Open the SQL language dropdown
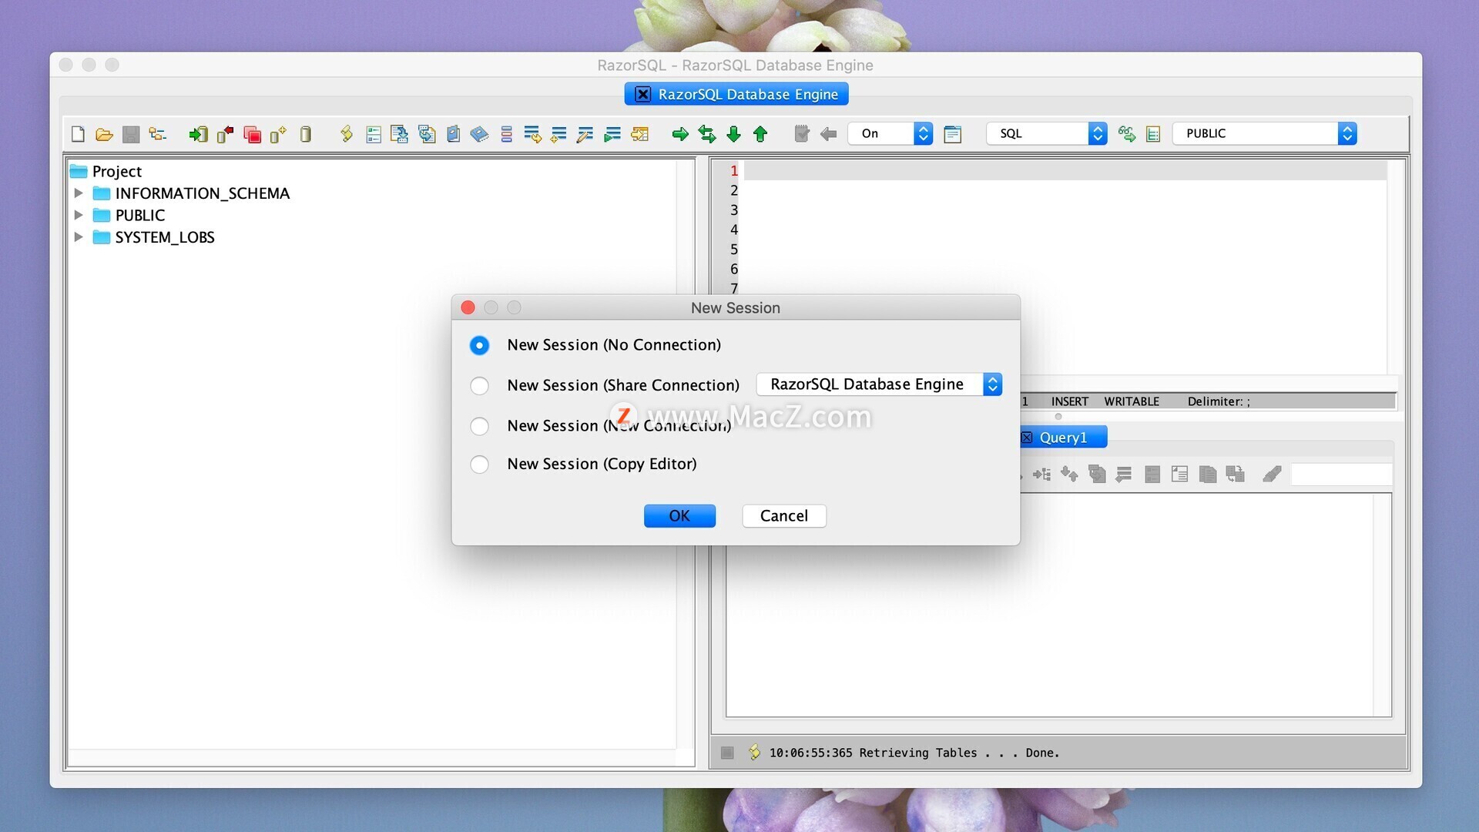Screen dimensions: 1479x832 tap(1047, 133)
